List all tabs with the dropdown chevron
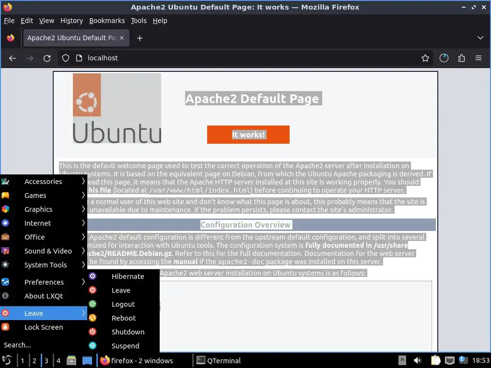Viewport: 491px width, 368px height. [480, 38]
